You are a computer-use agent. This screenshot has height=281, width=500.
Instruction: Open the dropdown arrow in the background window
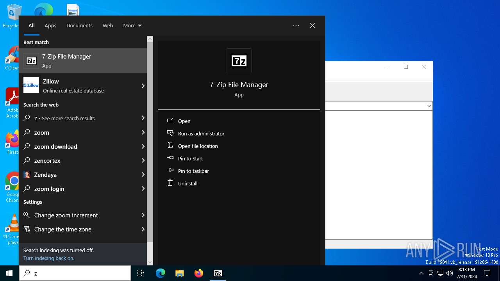429,106
